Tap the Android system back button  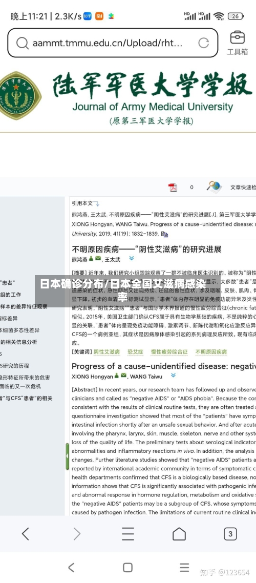pos(71,568)
